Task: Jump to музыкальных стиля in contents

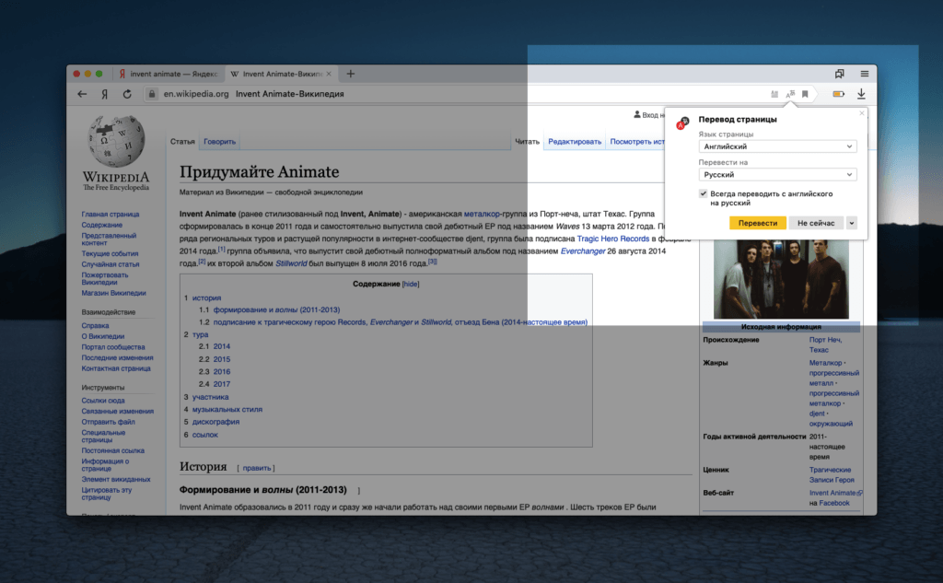Action: (227, 410)
